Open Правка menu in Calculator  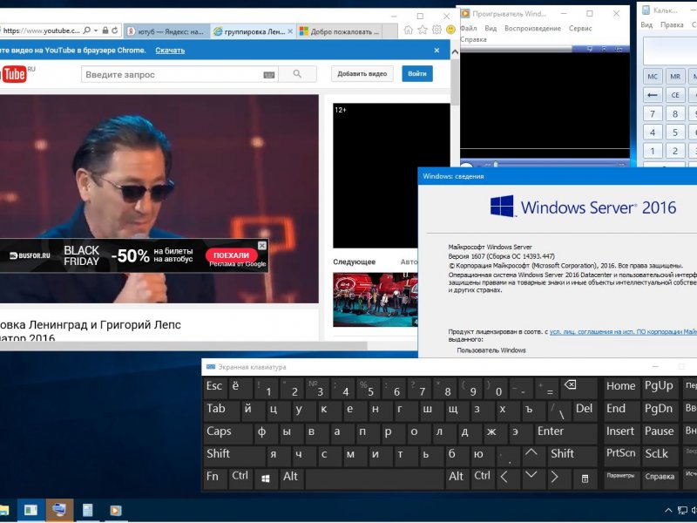[x=672, y=25]
